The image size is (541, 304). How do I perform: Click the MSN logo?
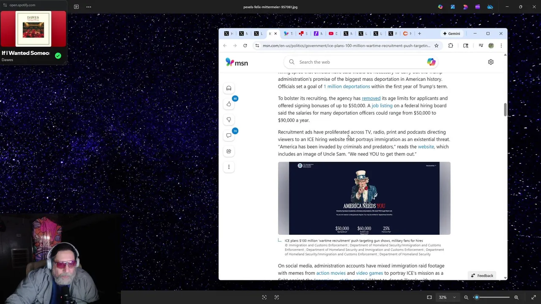click(237, 62)
